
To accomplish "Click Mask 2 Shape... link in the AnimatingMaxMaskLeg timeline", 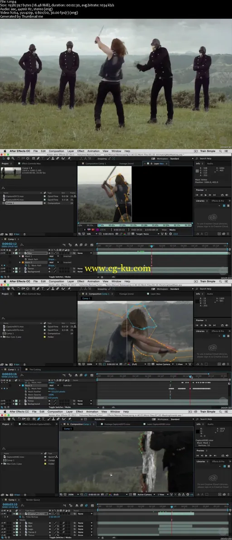I will (x=52, y=265).
